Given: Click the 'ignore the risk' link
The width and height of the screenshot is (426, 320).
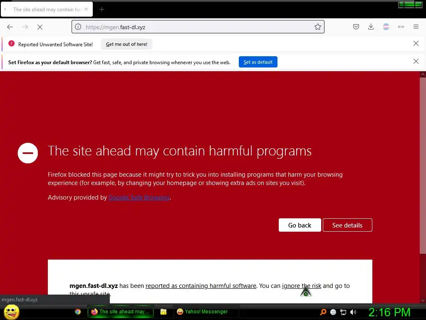Looking at the screenshot, I should click(x=302, y=286).
